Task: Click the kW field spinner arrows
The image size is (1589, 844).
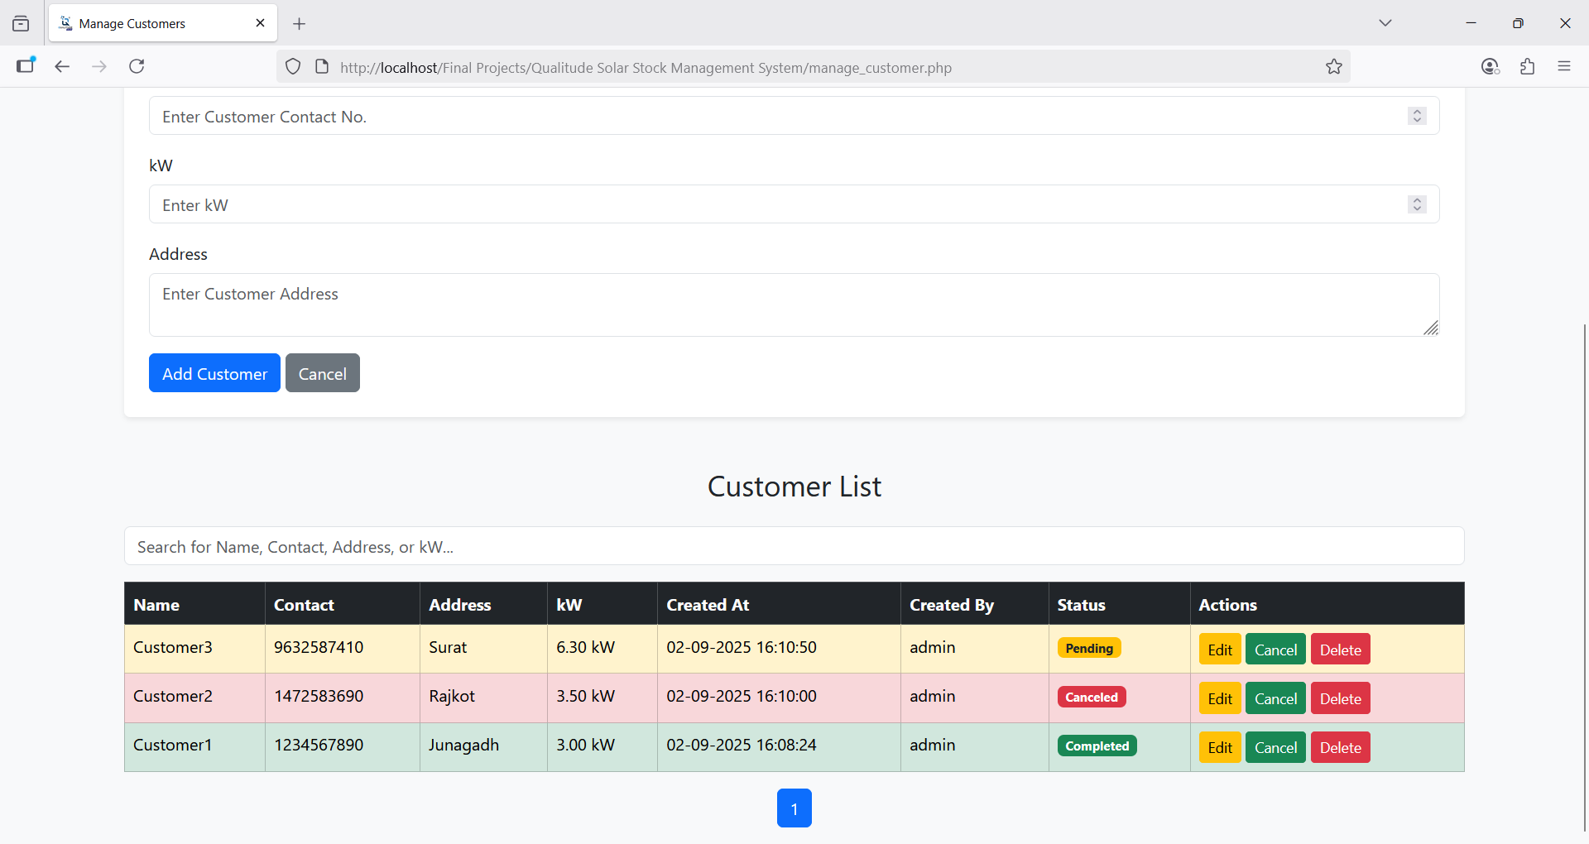Action: [1417, 204]
